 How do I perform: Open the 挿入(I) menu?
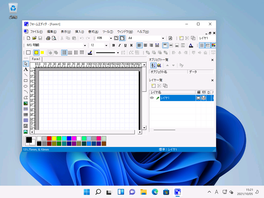[79, 32]
